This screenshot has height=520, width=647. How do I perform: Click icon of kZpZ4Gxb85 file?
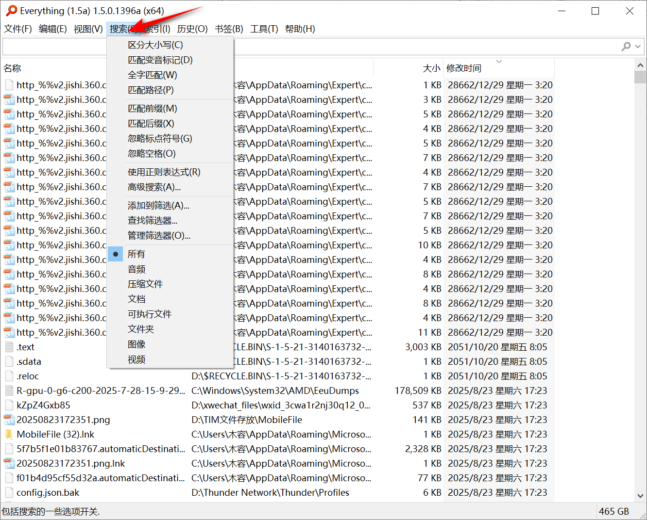[x=9, y=405]
